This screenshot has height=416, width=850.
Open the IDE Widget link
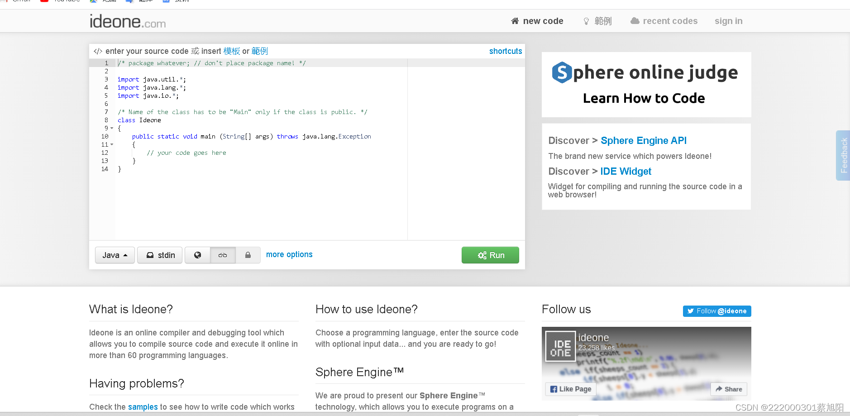(x=626, y=171)
